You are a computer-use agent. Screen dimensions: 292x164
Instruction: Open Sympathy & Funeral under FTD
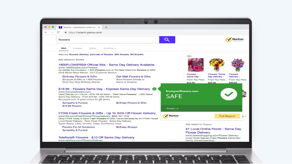pyautogui.click(x=75, y=130)
